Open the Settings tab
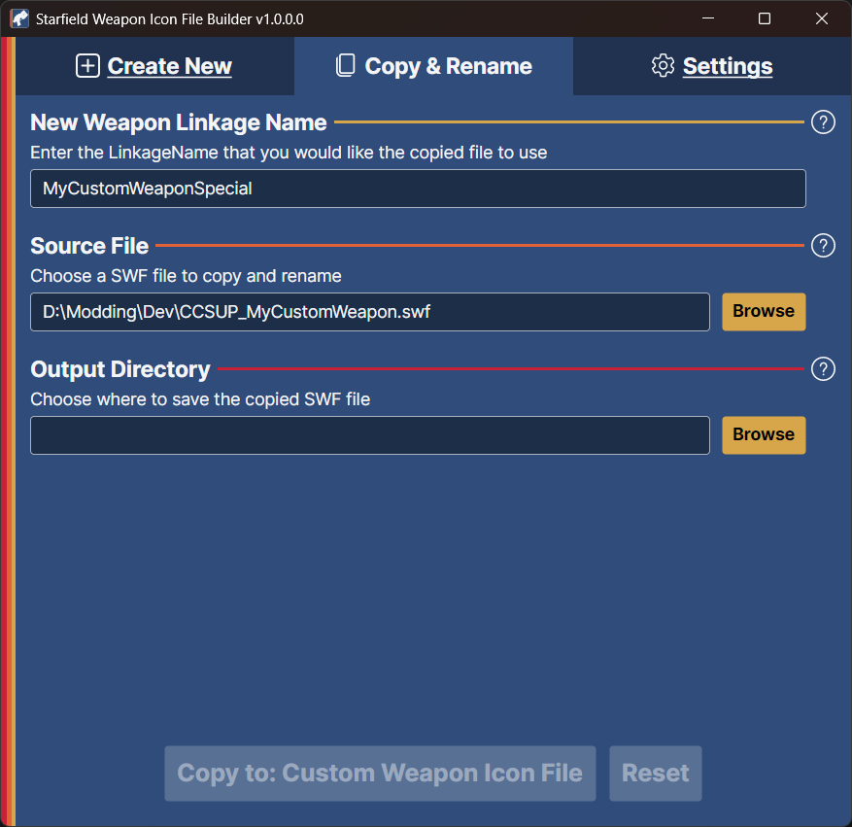The height and width of the screenshot is (827, 852). pyautogui.click(x=712, y=66)
